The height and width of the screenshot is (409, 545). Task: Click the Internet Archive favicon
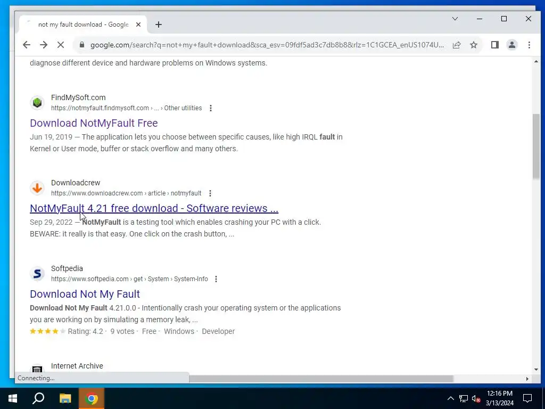37,369
